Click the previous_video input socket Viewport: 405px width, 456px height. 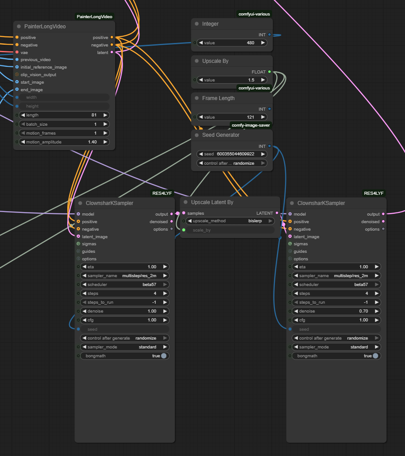click(17, 60)
